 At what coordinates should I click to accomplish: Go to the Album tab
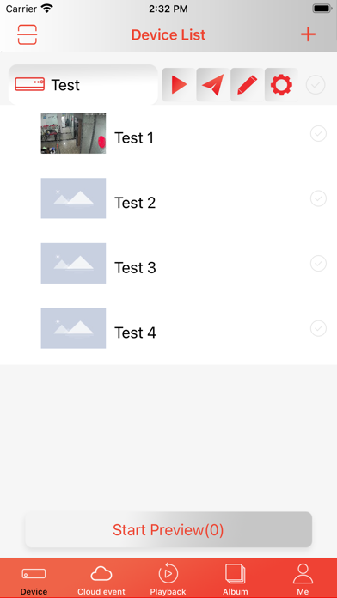coord(236,580)
